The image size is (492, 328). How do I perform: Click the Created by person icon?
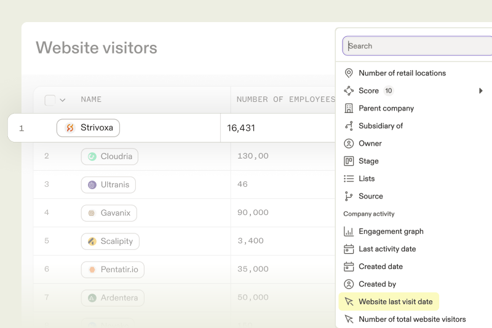tap(349, 284)
